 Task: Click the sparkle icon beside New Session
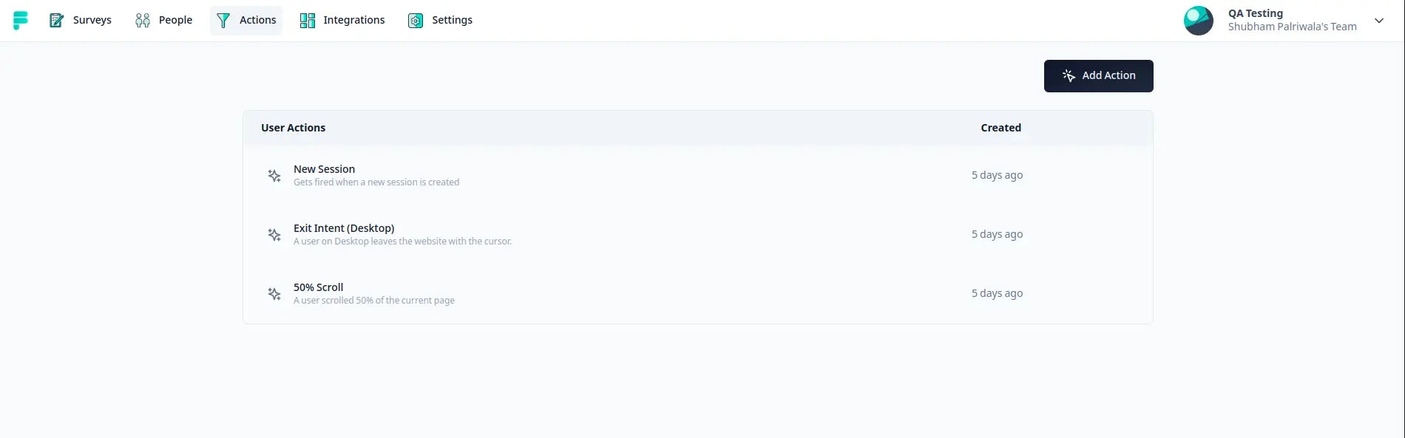click(x=274, y=176)
